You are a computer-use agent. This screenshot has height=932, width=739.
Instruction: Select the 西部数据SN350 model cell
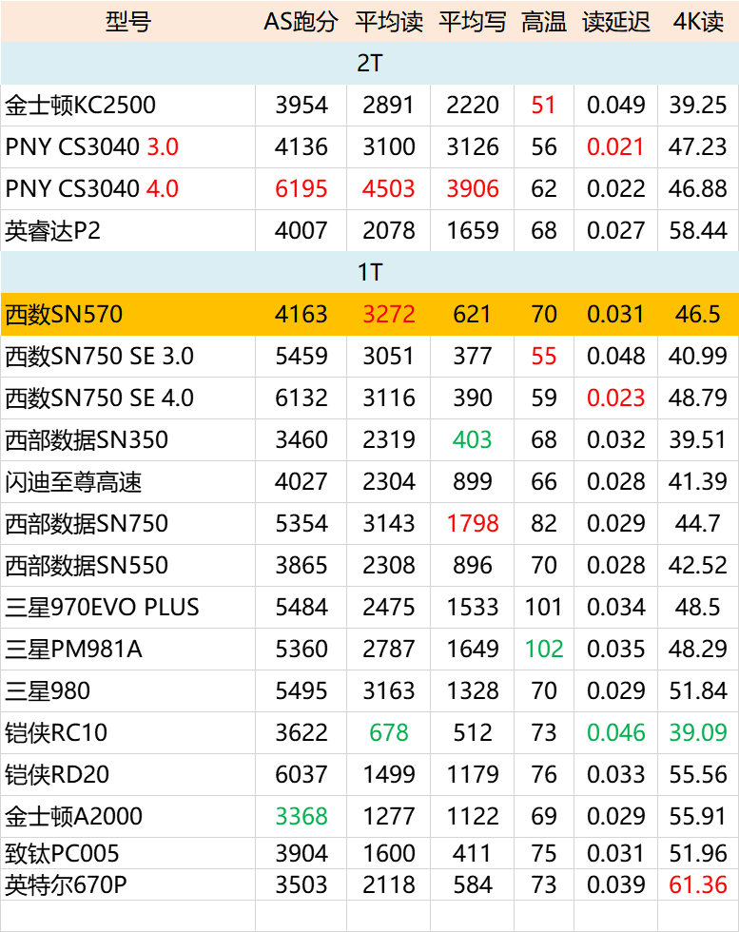pos(127,439)
